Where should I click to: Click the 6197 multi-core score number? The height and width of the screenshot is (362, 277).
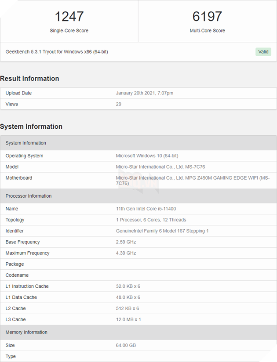pos(207,17)
